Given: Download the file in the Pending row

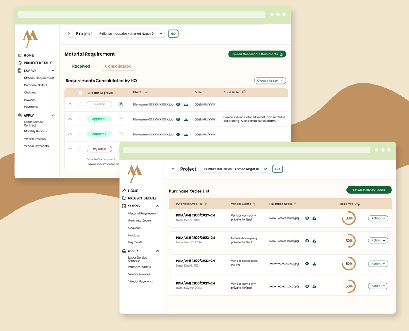Looking at the screenshot, I should coord(186,104).
